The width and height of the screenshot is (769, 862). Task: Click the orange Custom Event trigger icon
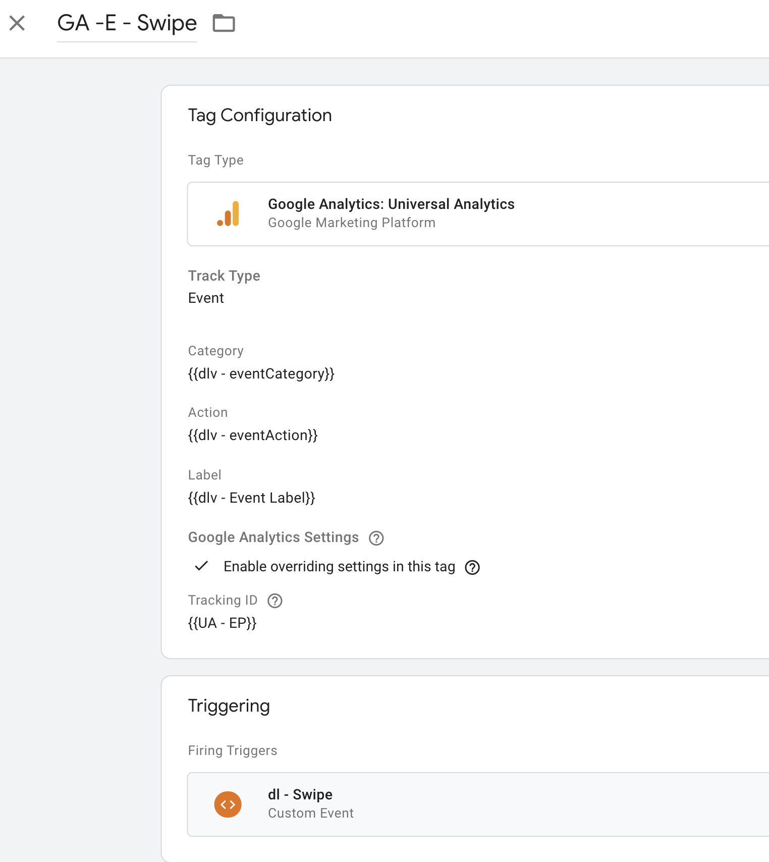click(x=228, y=804)
